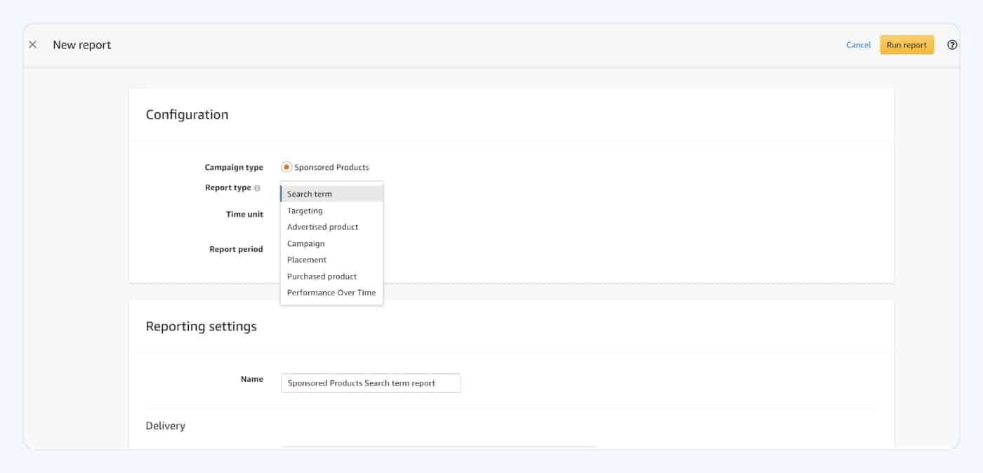Click the Reporting settings heading

tap(201, 326)
